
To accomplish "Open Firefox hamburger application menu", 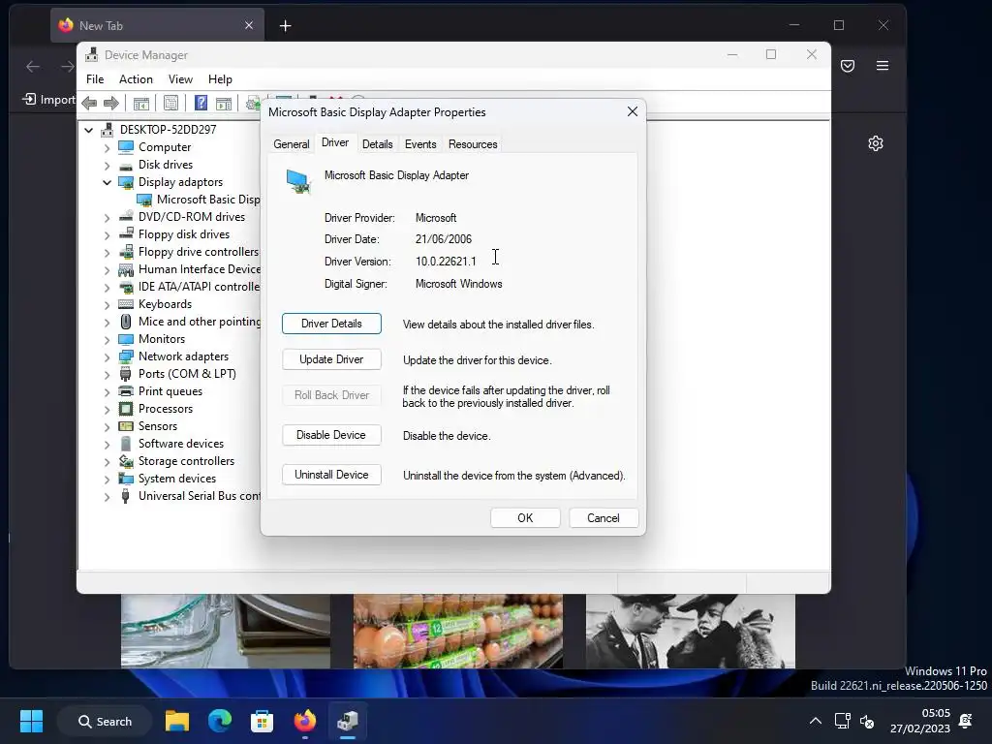I will (x=883, y=66).
